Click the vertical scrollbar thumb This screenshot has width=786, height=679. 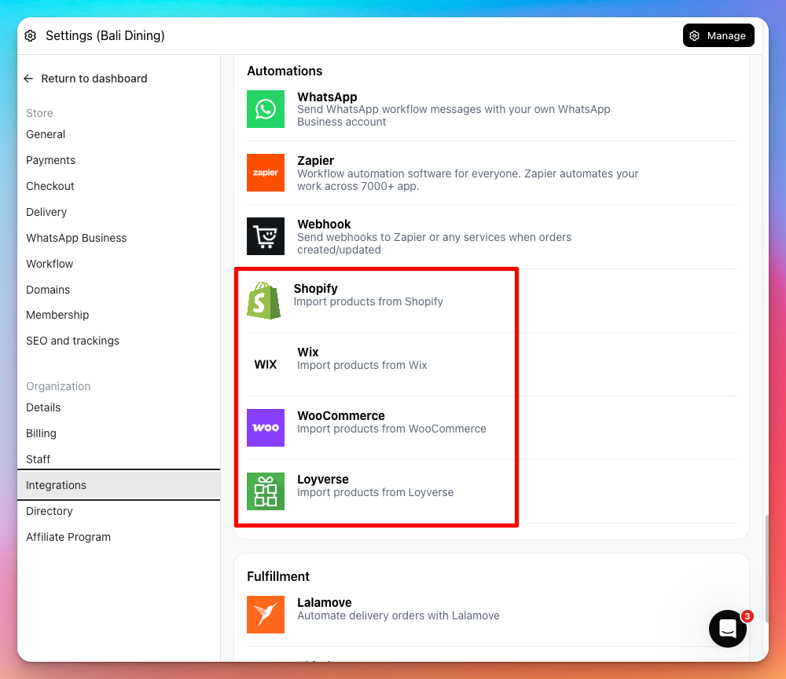(766, 568)
